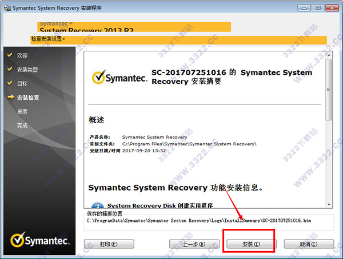Screen dimensions: 343x259
Task: Click the product name value Symantec System Recovery
Action: pos(155,137)
